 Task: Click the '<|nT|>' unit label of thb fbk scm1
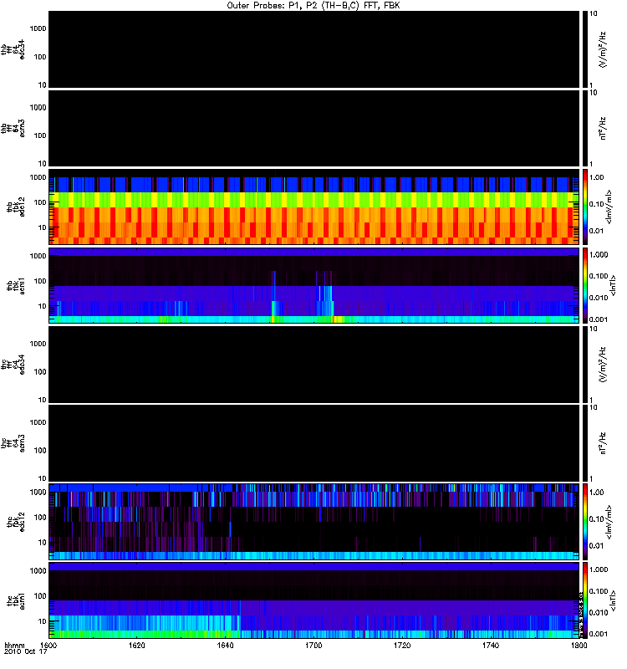pyautogui.click(x=613, y=285)
